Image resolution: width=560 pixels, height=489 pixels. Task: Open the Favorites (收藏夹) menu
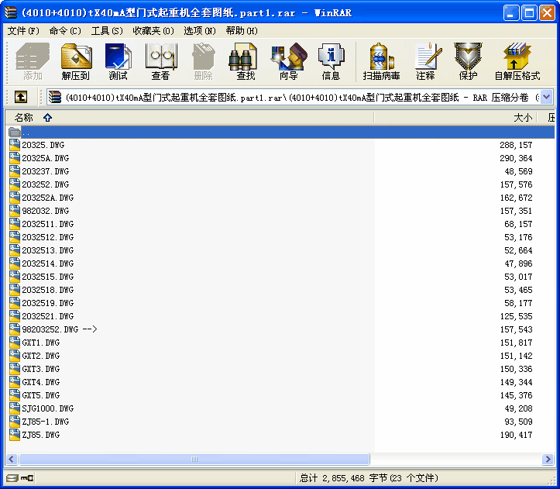153,31
